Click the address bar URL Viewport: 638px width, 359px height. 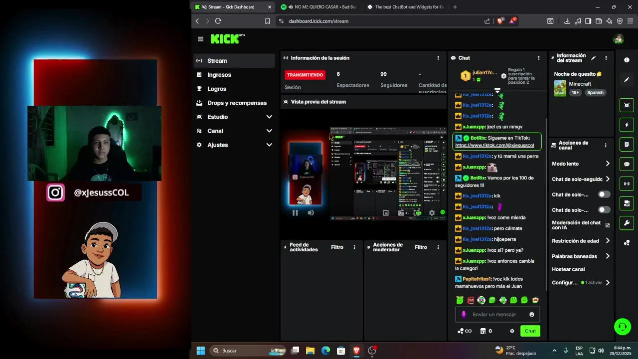(319, 21)
